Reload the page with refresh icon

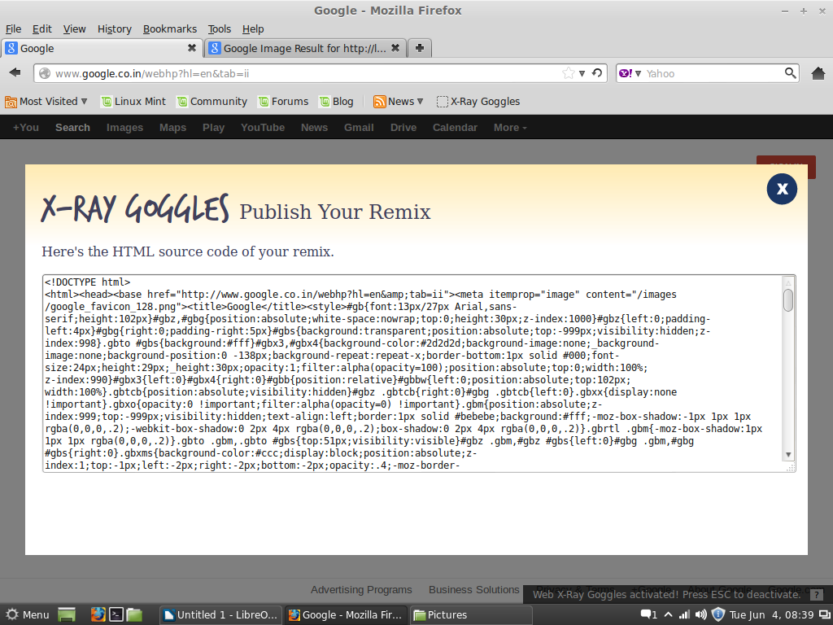pos(597,72)
